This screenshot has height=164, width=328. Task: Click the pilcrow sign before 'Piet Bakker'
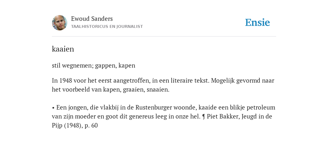[x=204, y=117]
